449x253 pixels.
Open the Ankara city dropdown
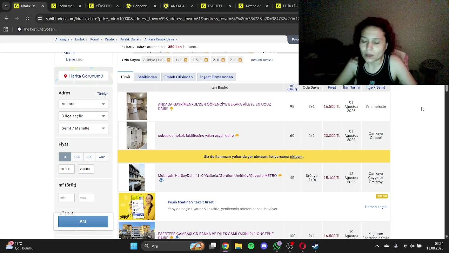coord(83,104)
